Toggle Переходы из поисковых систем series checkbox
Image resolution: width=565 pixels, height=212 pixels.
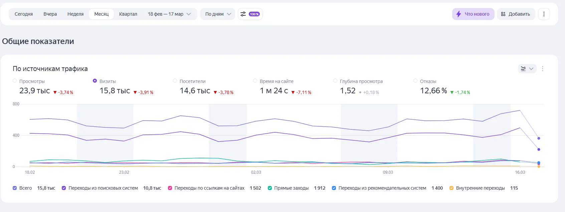click(x=64, y=188)
